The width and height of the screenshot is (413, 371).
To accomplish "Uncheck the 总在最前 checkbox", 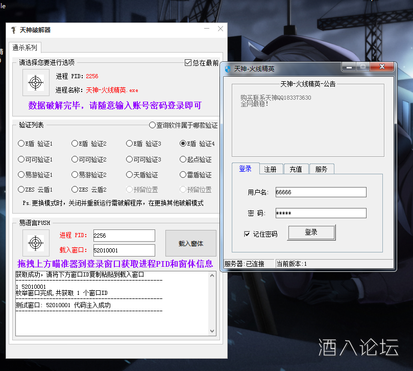I will tap(188, 62).
